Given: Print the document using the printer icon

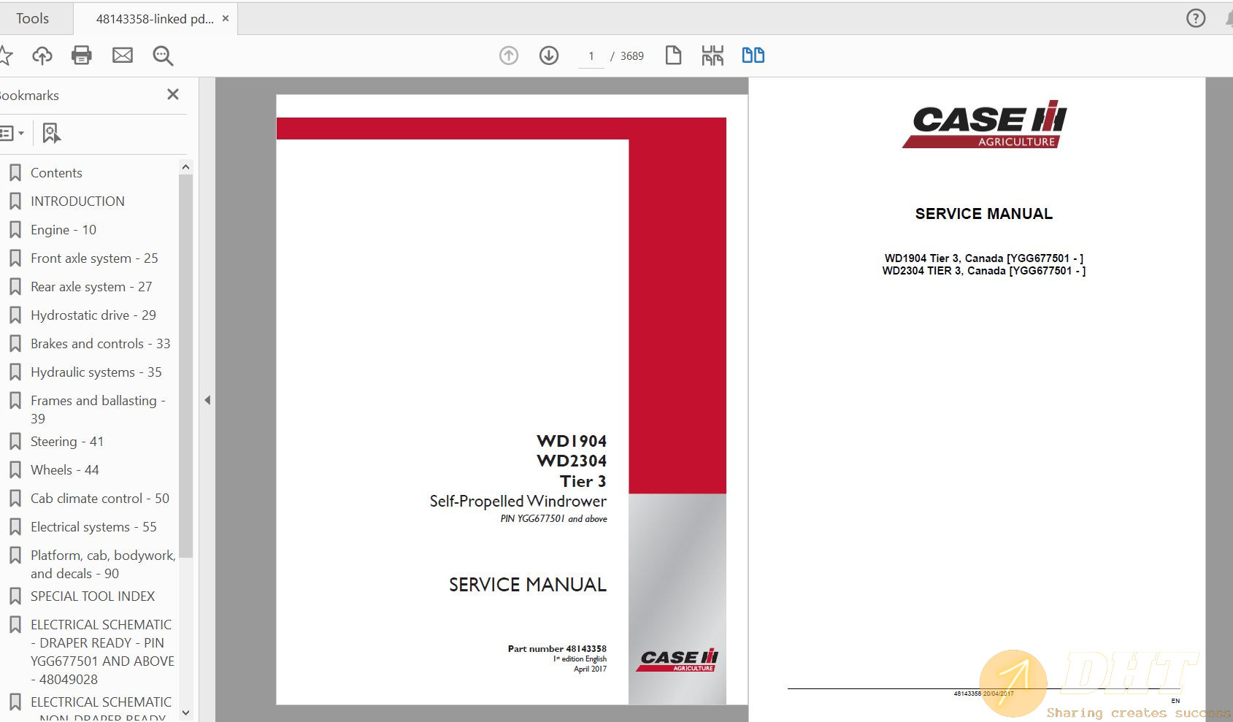Looking at the screenshot, I should [x=82, y=55].
